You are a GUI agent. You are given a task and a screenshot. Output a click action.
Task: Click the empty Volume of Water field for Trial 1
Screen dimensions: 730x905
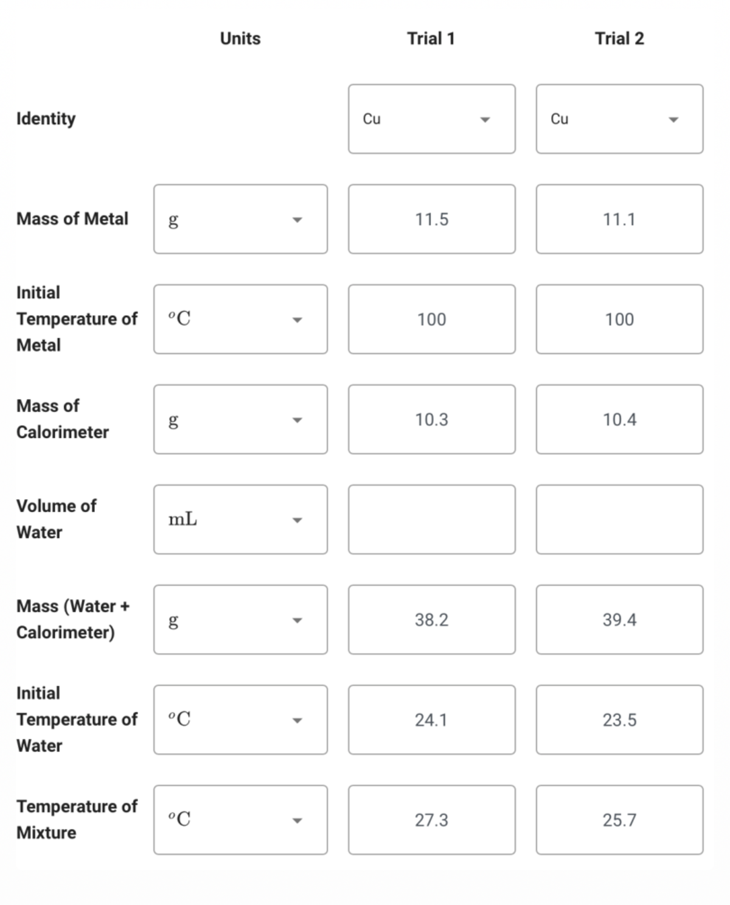(x=431, y=519)
